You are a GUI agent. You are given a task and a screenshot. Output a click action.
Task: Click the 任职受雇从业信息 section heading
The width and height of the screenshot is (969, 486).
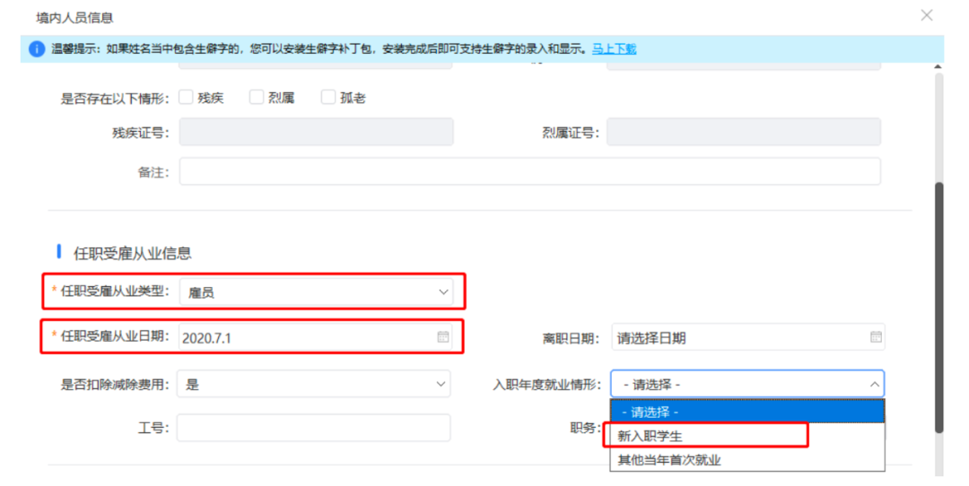click(x=132, y=253)
